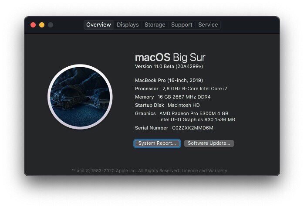Click the version 11.0 Beta build text

169,67
